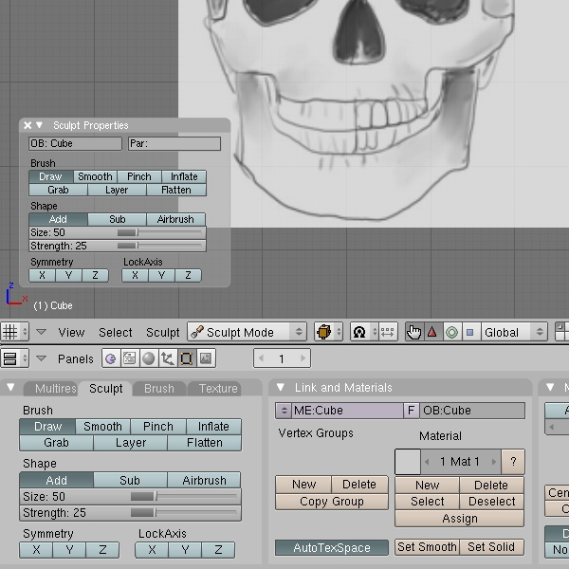Open the pivot point selector
The width and height of the screenshot is (569, 569).
pos(364,332)
